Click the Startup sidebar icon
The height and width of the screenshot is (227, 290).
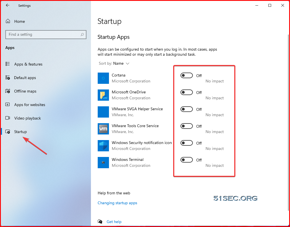(8, 132)
